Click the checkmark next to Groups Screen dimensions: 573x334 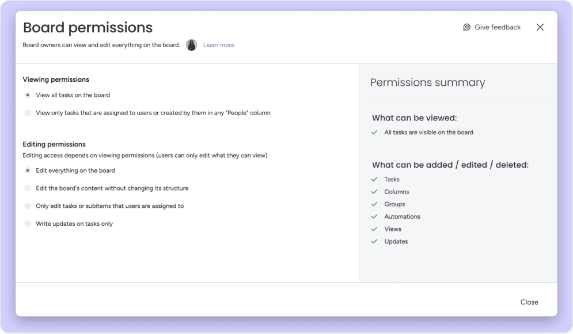click(375, 204)
